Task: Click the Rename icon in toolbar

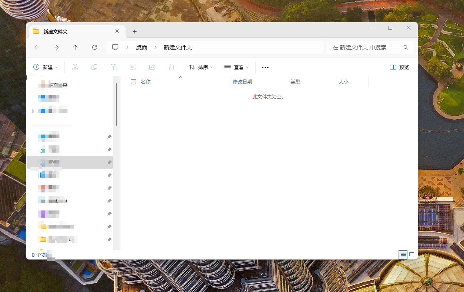Action: (133, 67)
